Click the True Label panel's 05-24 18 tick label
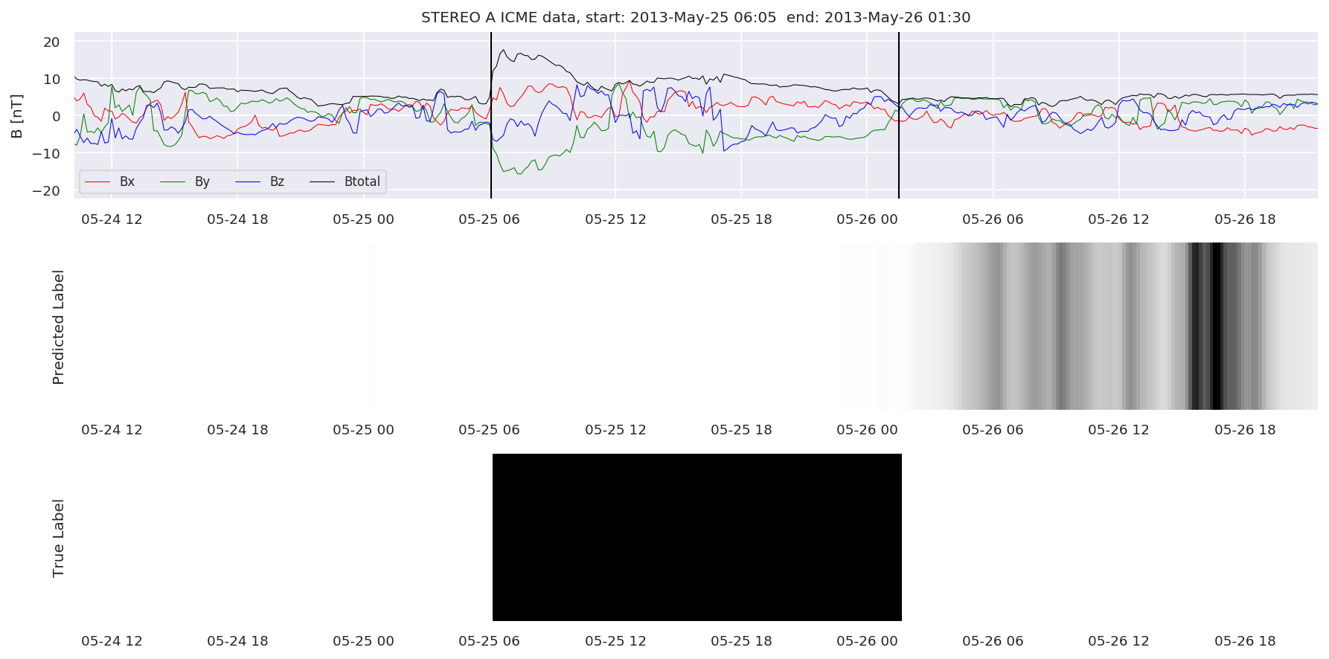1329x659 pixels. tap(237, 641)
